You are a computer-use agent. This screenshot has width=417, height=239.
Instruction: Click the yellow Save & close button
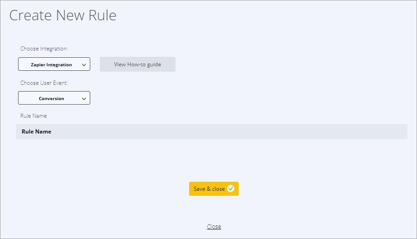click(214, 189)
